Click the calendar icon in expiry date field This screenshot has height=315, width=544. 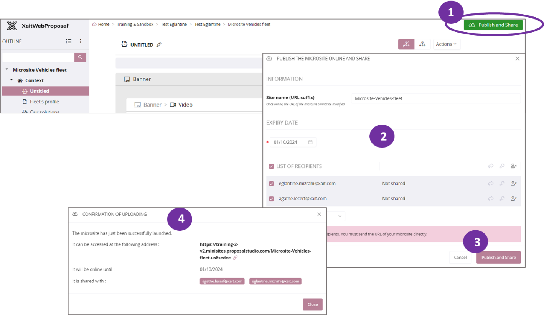(x=310, y=142)
